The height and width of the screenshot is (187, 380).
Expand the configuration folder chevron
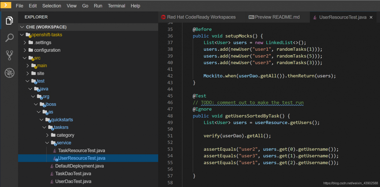[x=25, y=50]
